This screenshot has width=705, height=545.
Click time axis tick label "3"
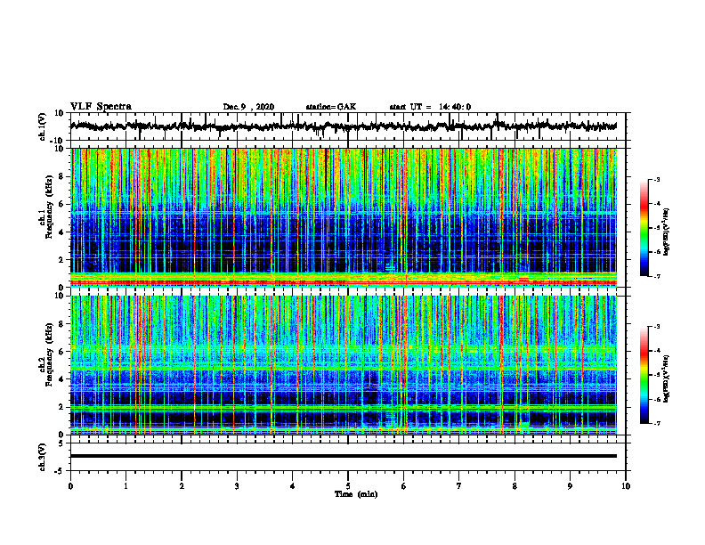[237, 486]
